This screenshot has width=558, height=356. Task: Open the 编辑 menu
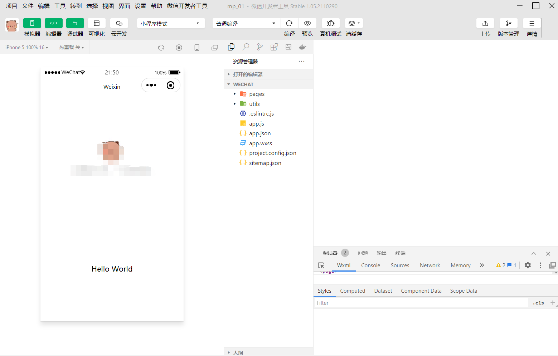[44, 6]
